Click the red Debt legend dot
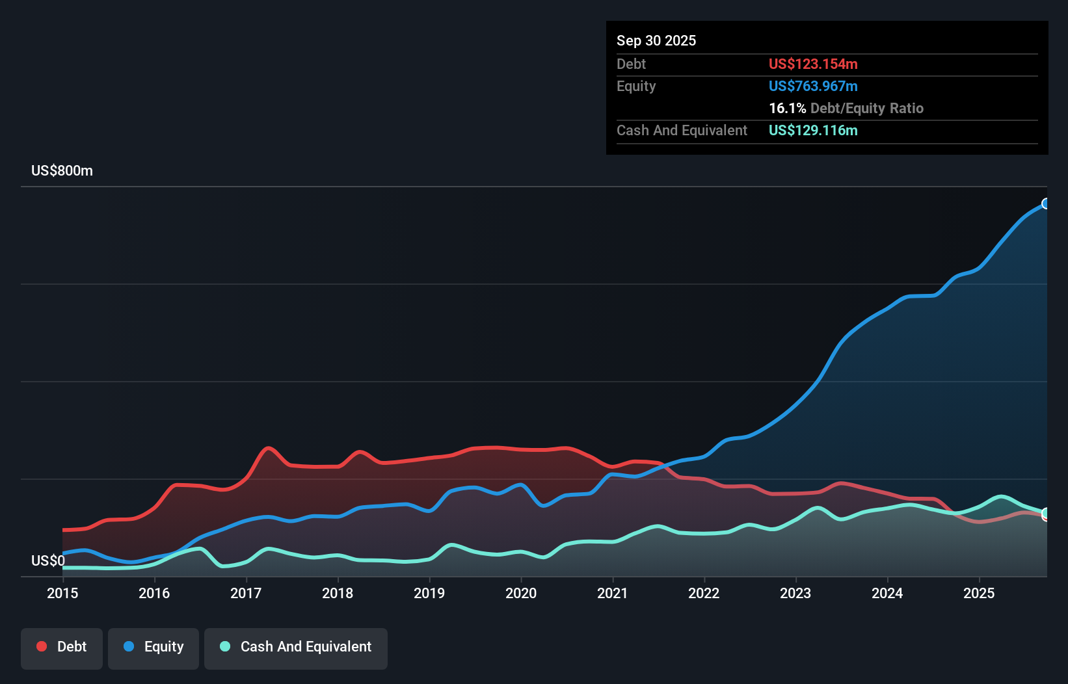1068x684 pixels. (40, 646)
